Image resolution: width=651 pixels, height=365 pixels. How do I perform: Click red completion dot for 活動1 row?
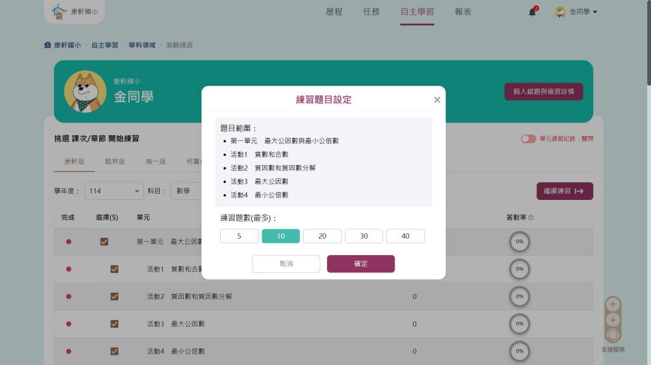point(69,269)
